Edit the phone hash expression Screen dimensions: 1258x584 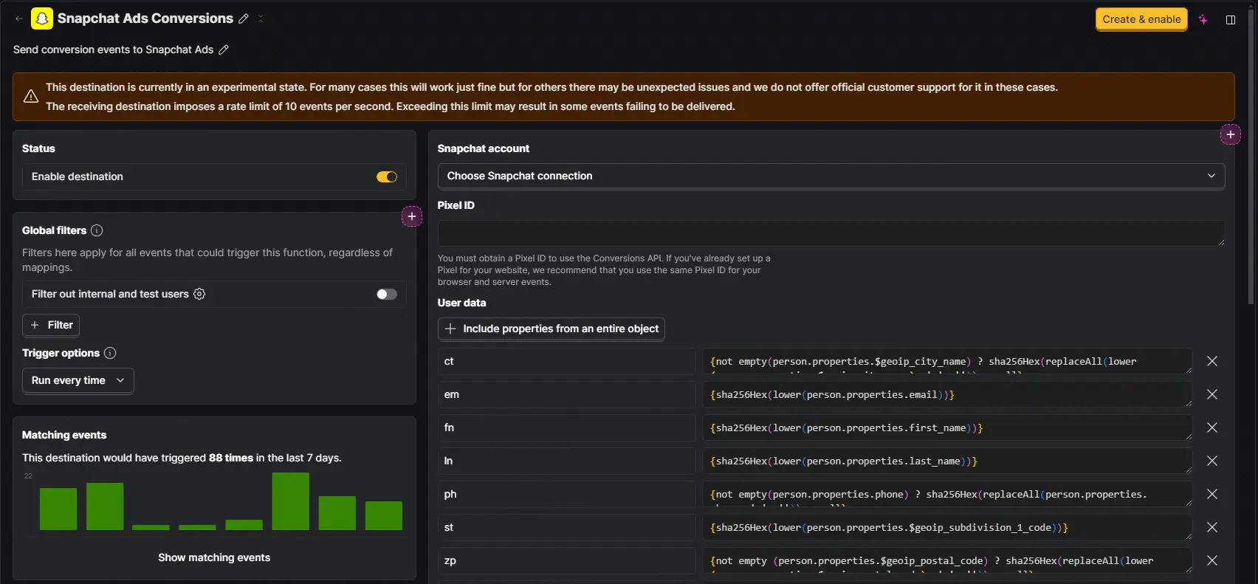click(x=947, y=494)
